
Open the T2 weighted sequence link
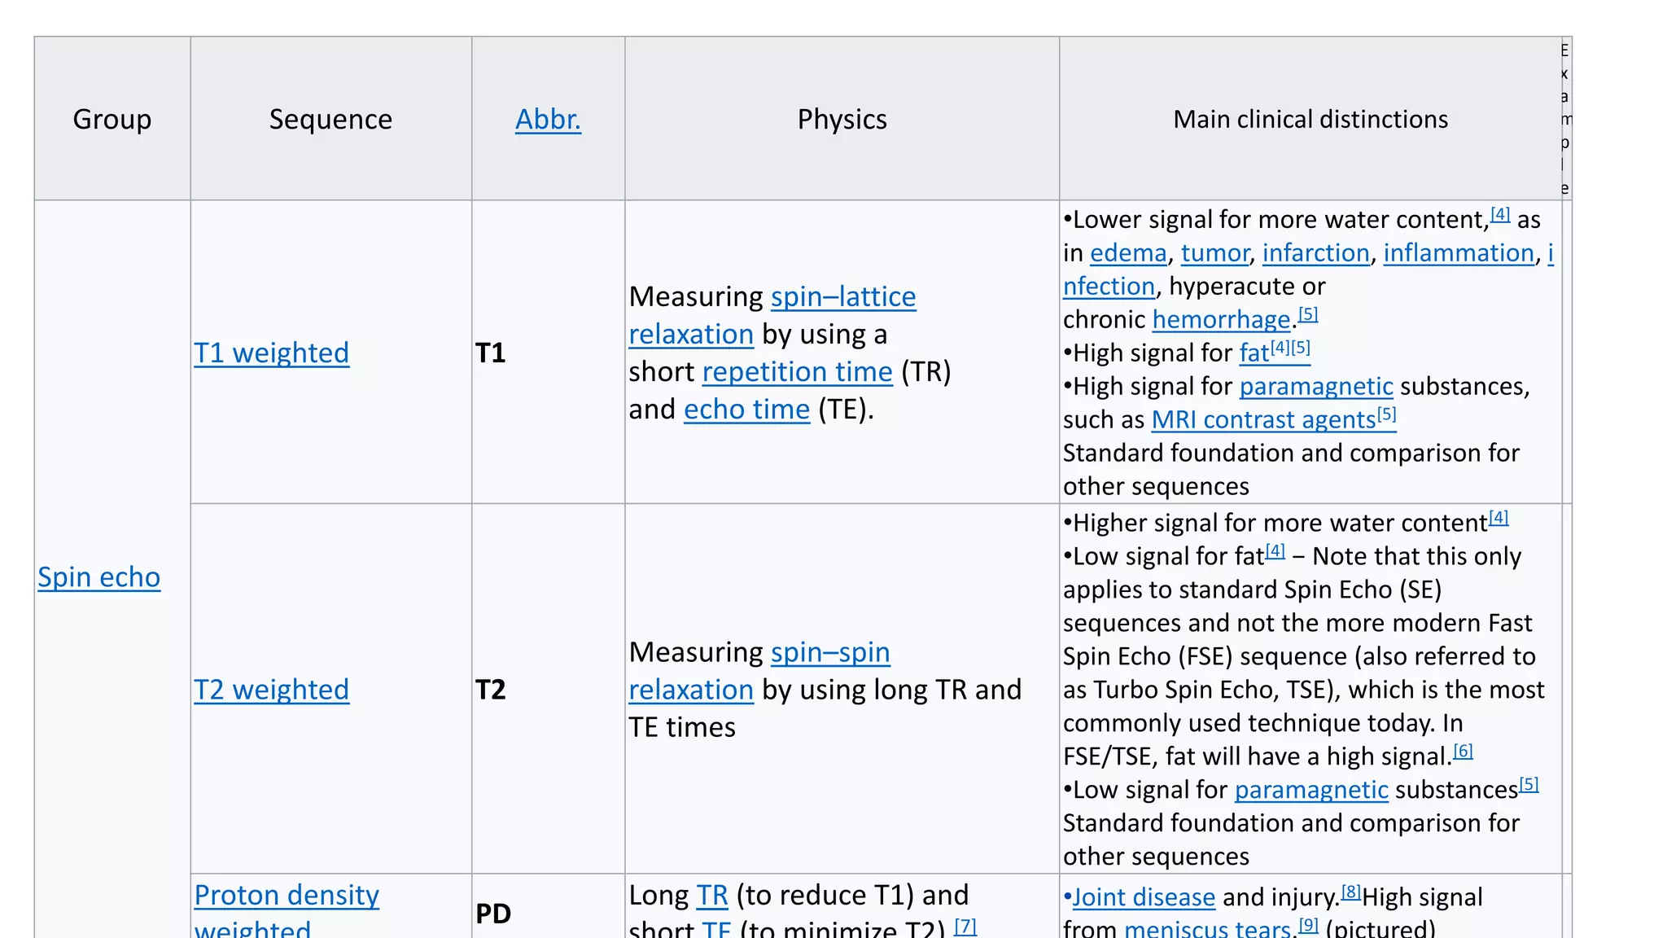click(x=271, y=690)
